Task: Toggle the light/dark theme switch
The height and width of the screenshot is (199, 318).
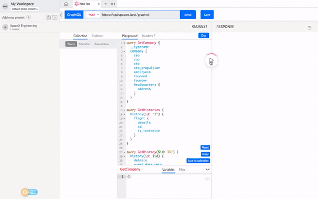Action: [30, 192]
